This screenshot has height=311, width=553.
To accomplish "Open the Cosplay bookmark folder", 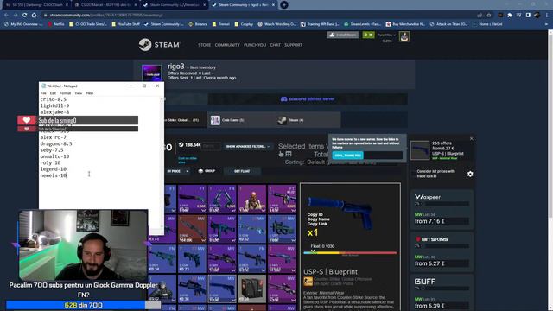I will 244,24.
